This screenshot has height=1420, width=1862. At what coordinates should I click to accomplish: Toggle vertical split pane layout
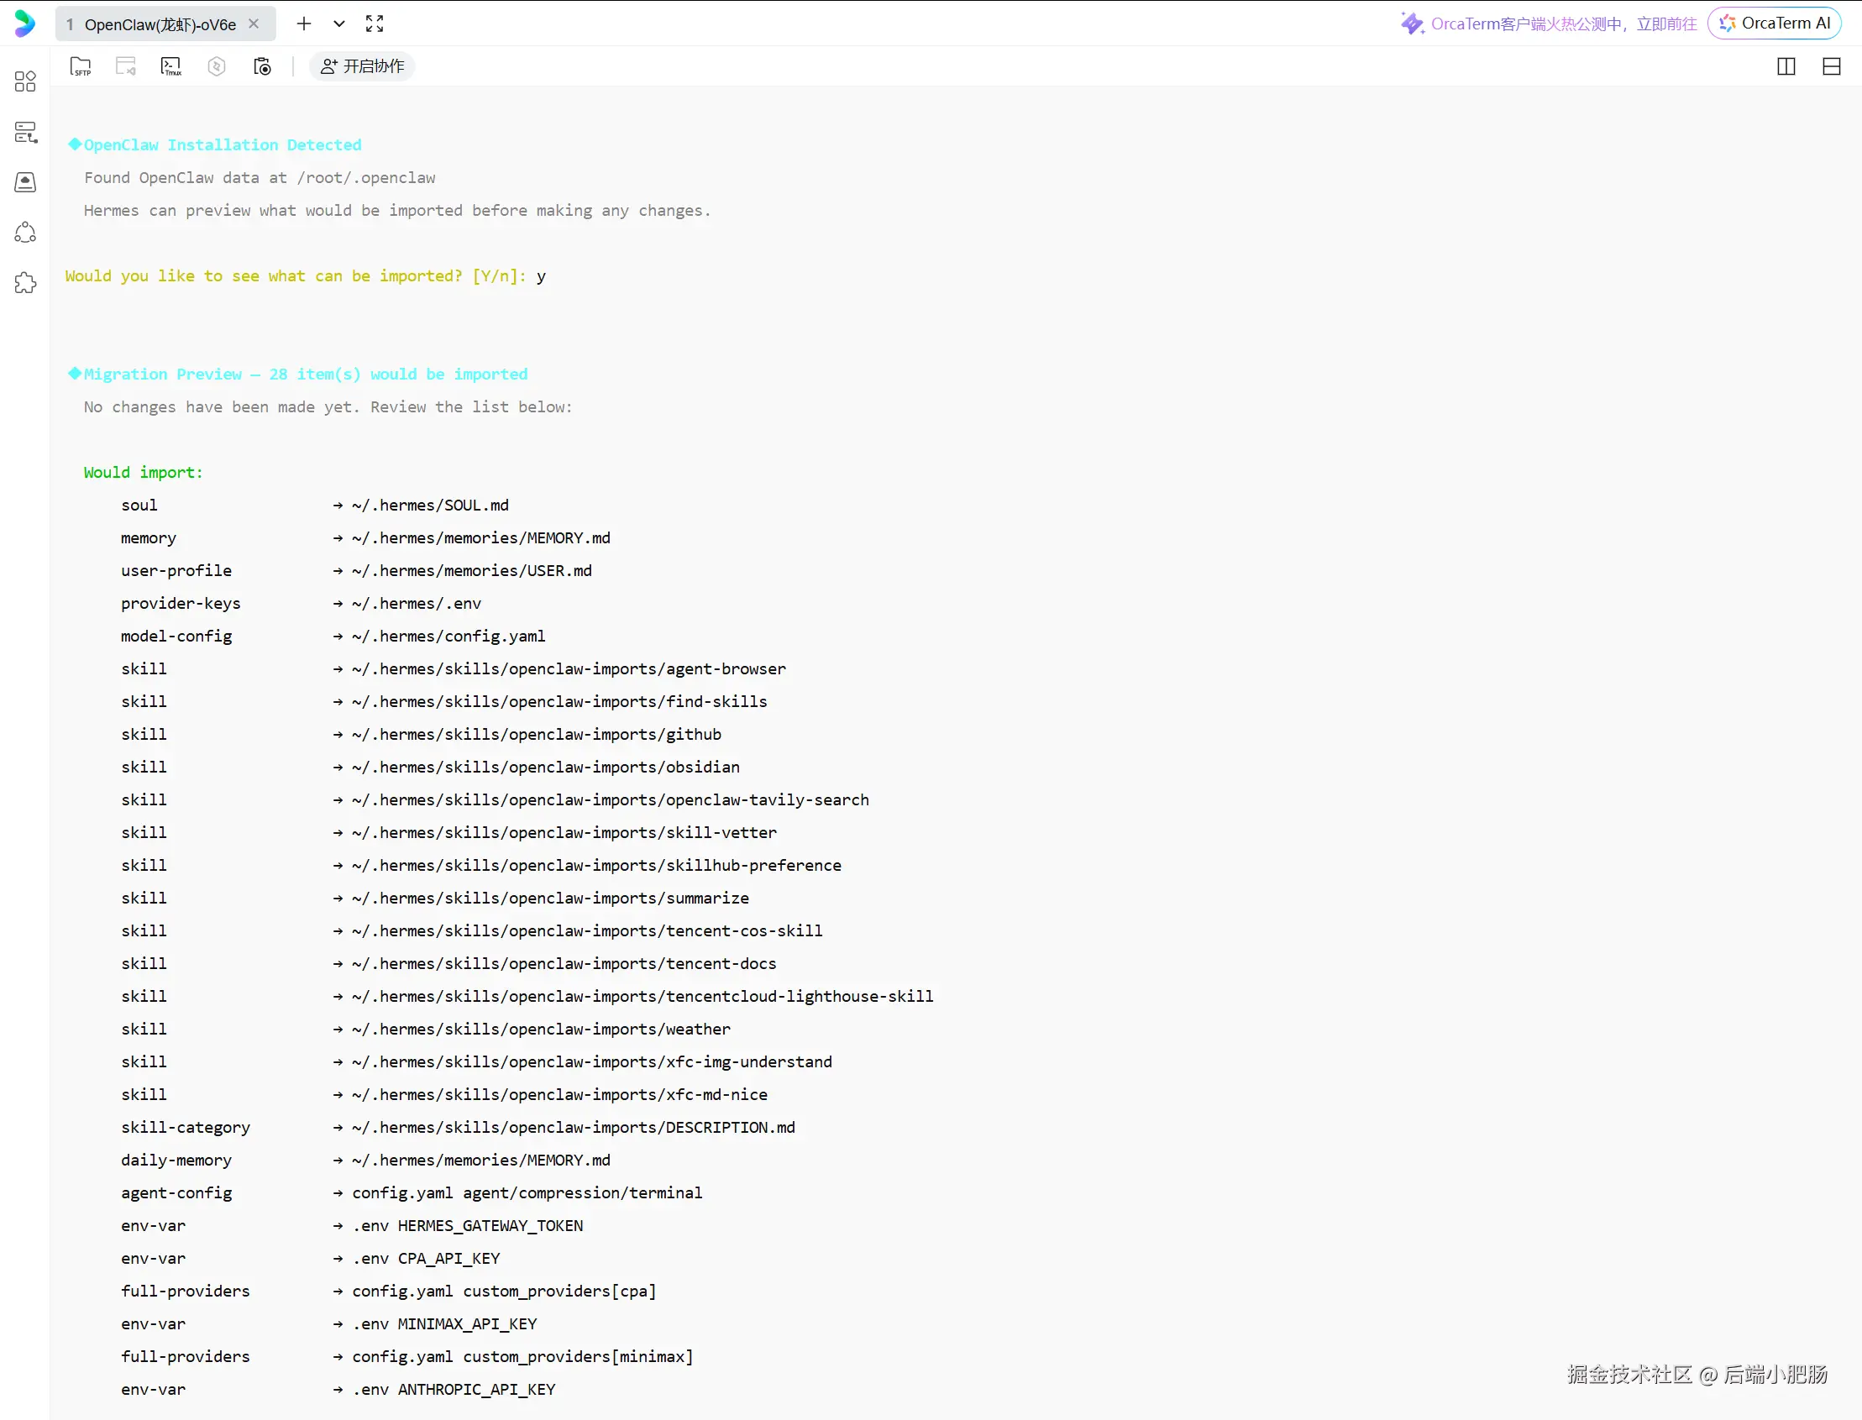pos(1786,66)
